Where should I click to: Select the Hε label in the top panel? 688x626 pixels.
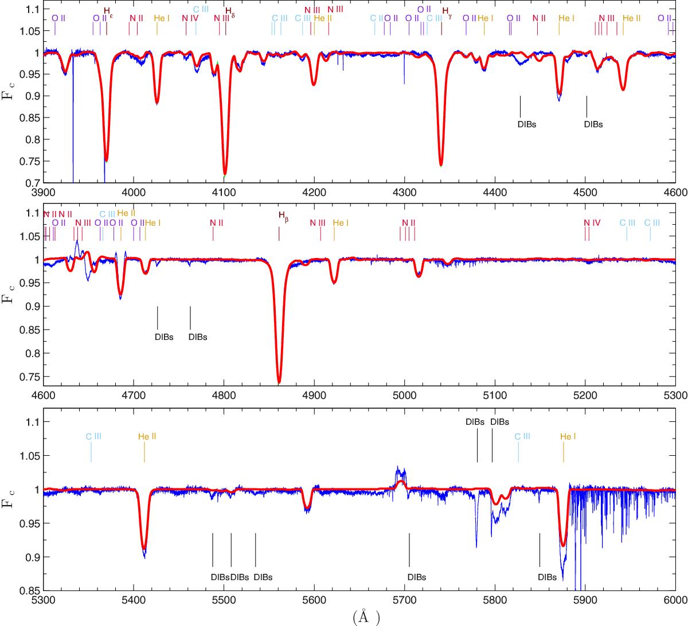click(108, 11)
